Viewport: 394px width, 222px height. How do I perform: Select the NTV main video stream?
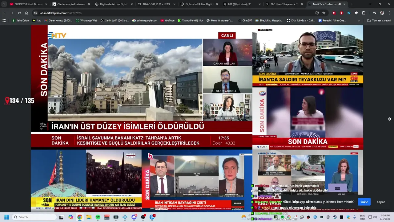tap(142, 87)
